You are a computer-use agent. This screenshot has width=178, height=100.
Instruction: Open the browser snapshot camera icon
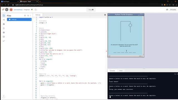[162, 5]
